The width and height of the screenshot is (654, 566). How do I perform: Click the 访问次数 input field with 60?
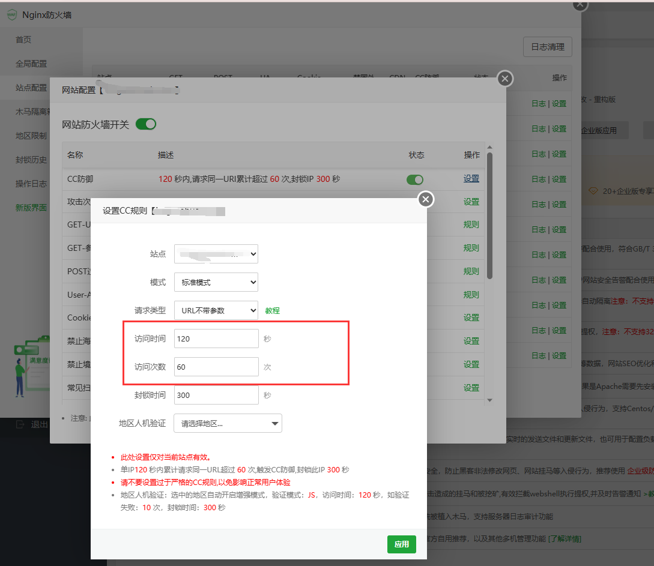(216, 367)
